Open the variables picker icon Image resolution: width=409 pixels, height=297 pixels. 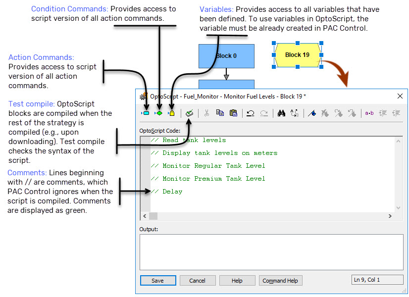point(171,113)
